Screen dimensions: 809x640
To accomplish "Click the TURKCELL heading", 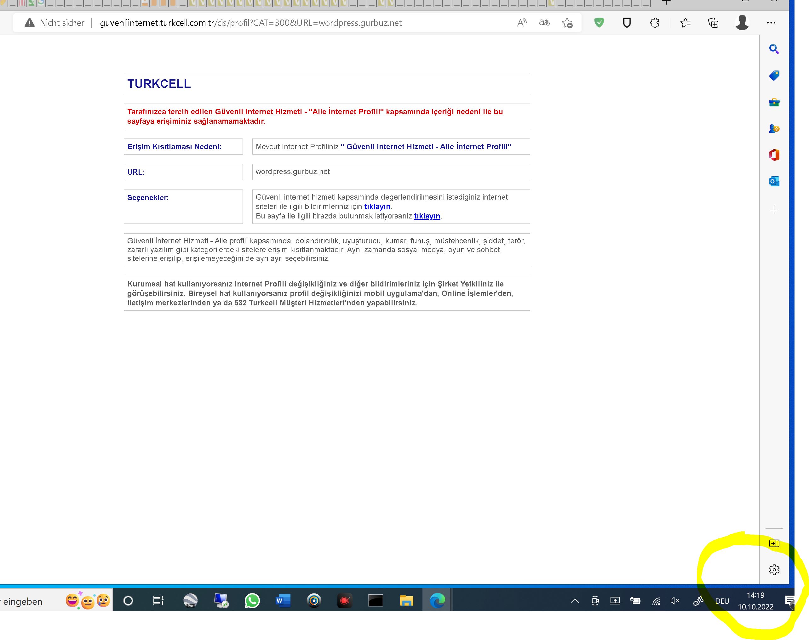I will (x=159, y=83).
